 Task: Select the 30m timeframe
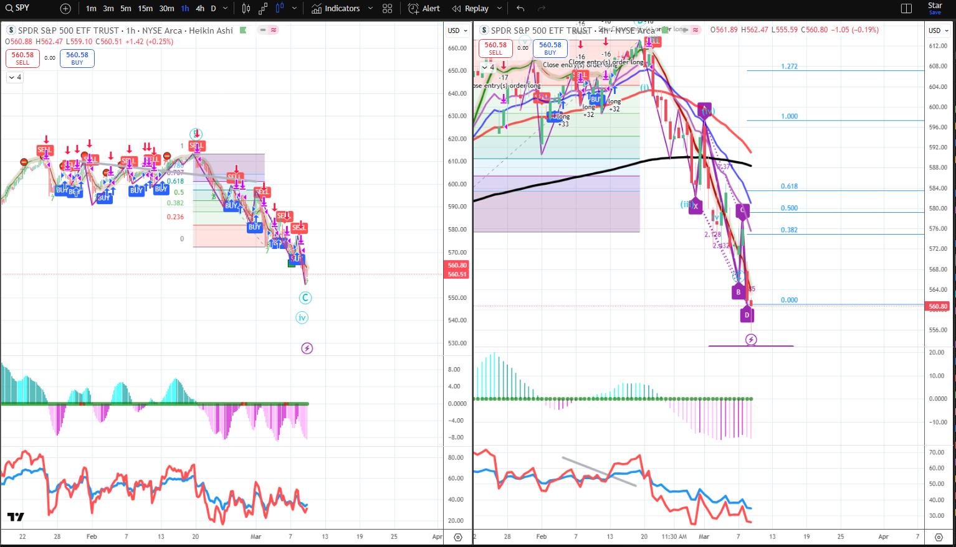tap(166, 9)
